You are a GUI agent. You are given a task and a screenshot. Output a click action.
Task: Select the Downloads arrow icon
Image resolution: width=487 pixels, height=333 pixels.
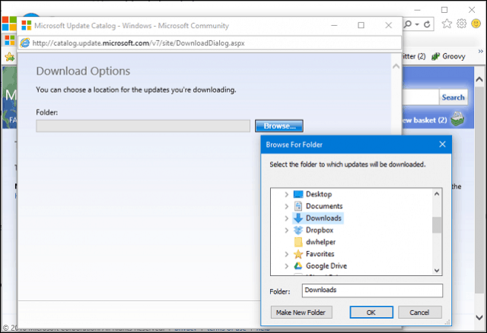click(298, 218)
